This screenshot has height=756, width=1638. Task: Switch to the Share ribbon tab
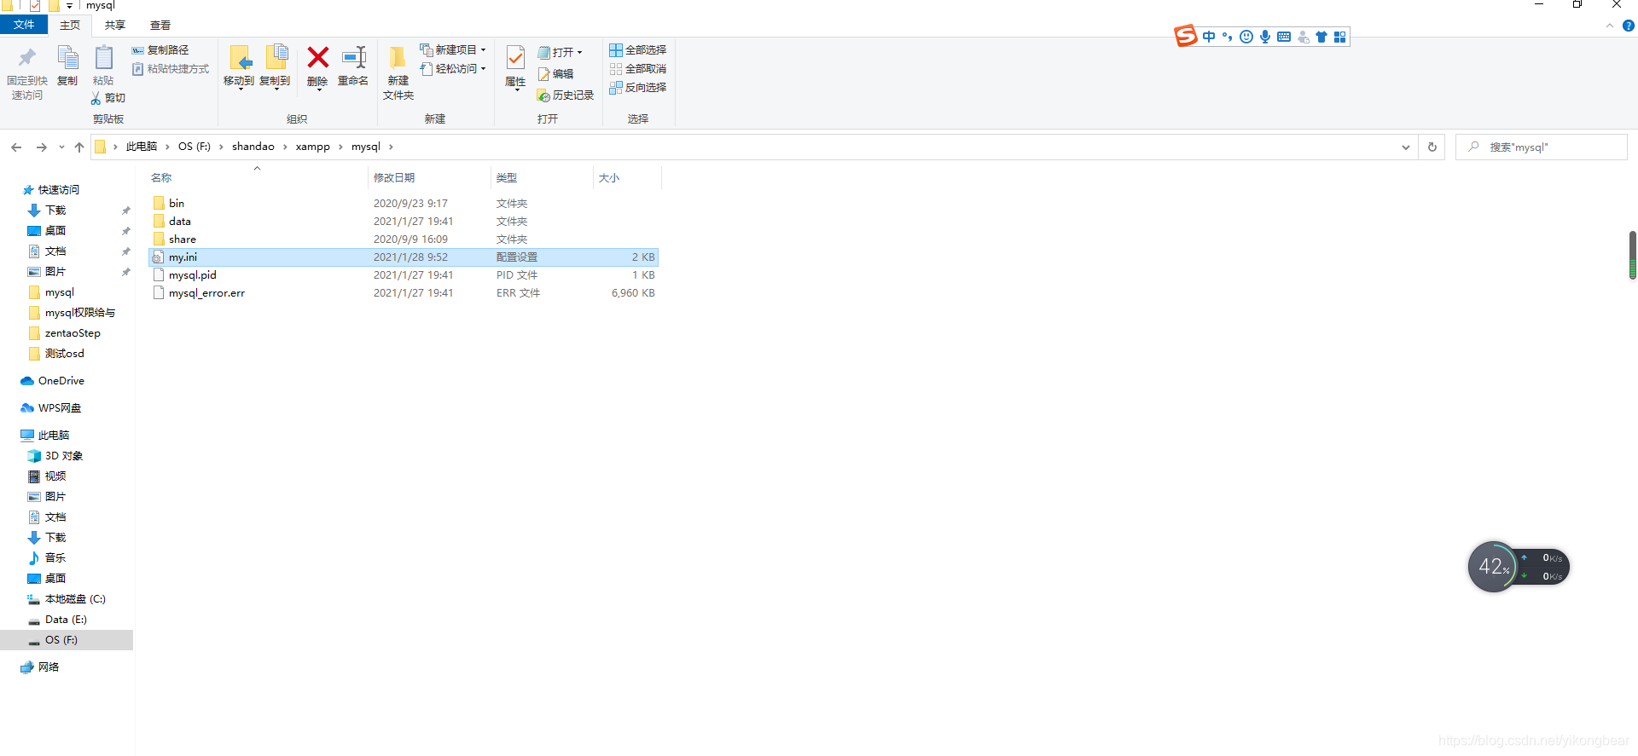pos(115,26)
